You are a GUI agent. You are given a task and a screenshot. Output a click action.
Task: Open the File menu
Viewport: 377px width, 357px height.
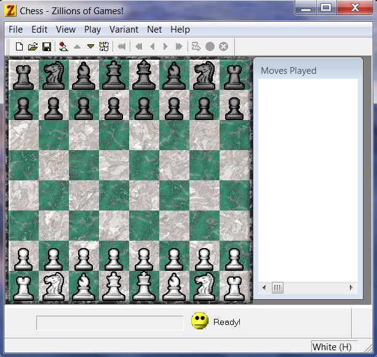point(15,30)
